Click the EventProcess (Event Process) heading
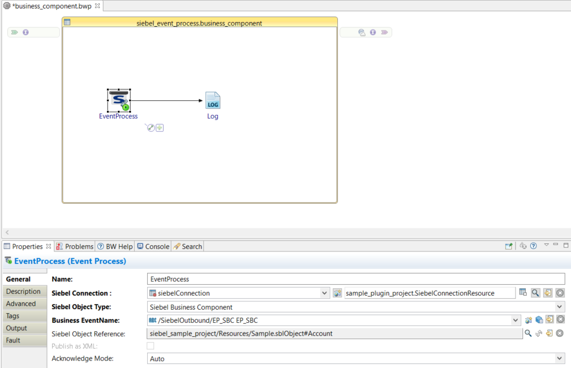The image size is (571, 368). tap(70, 261)
